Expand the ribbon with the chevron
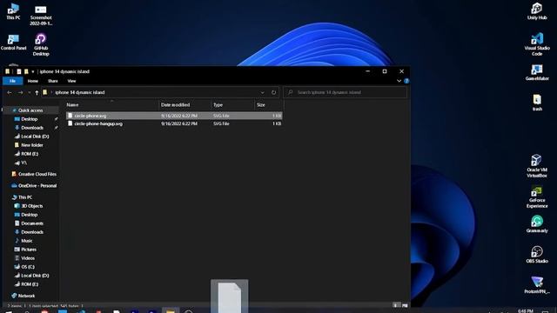Screen dimensions: 557x313 point(399,81)
